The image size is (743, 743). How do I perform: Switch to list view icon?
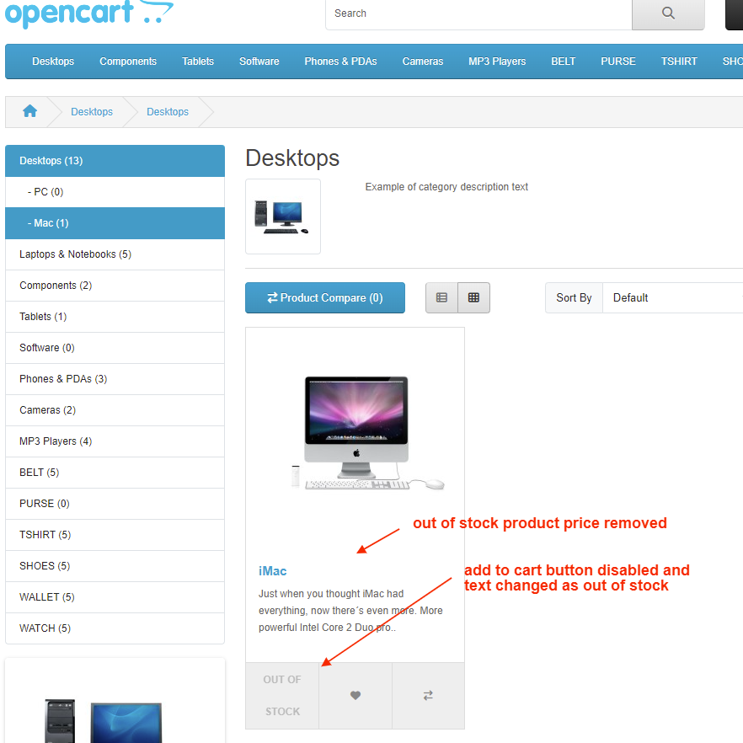pyautogui.click(x=441, y=297)
